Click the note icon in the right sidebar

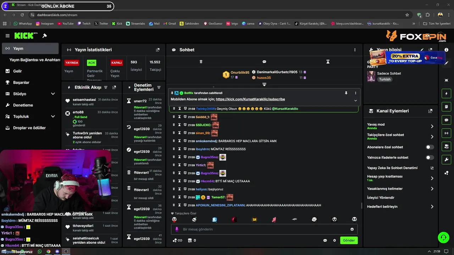tap(446, 107)
